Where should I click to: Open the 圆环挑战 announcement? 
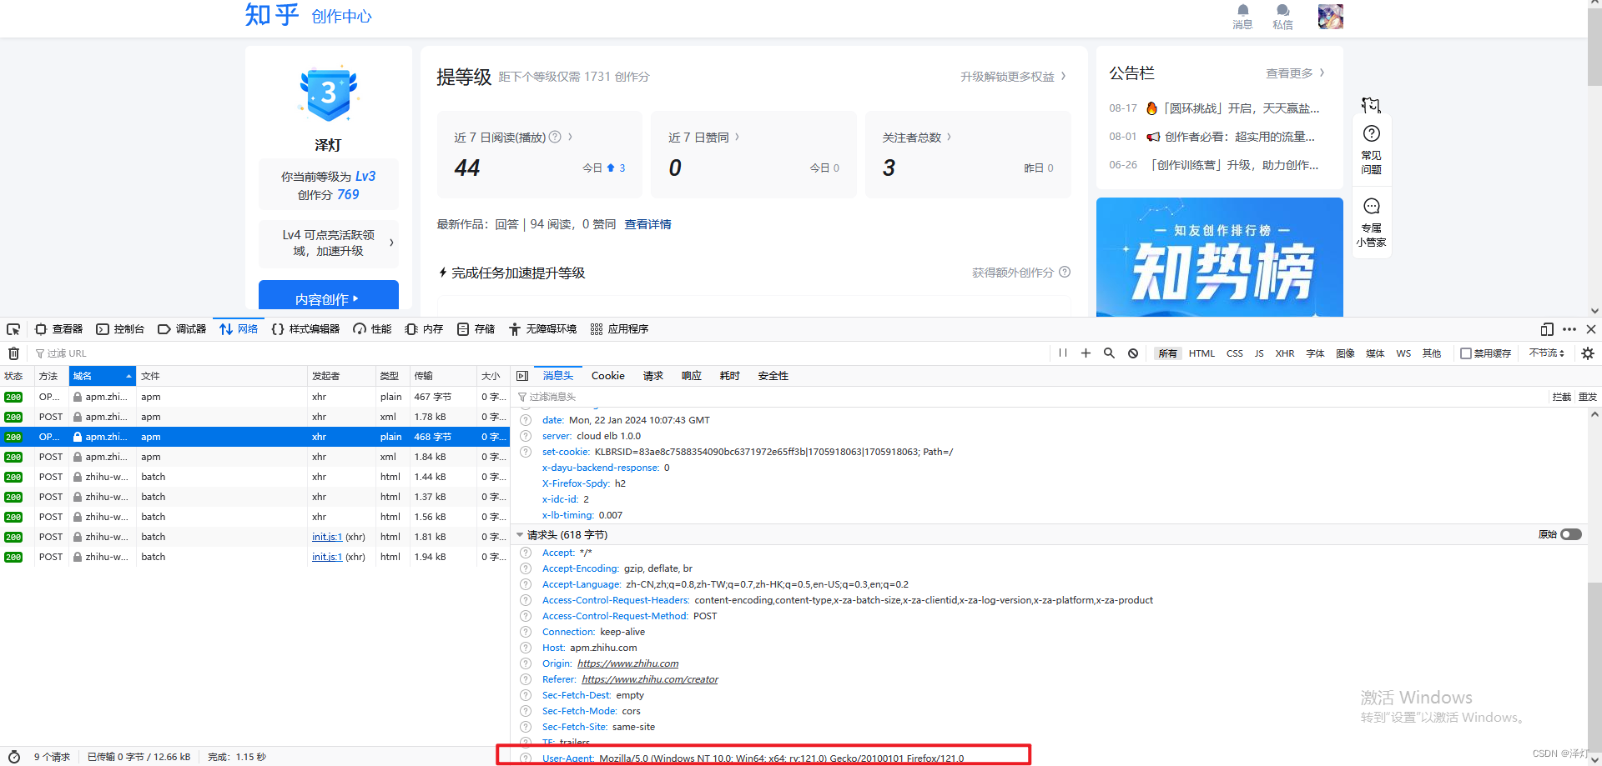[1232, 108]
